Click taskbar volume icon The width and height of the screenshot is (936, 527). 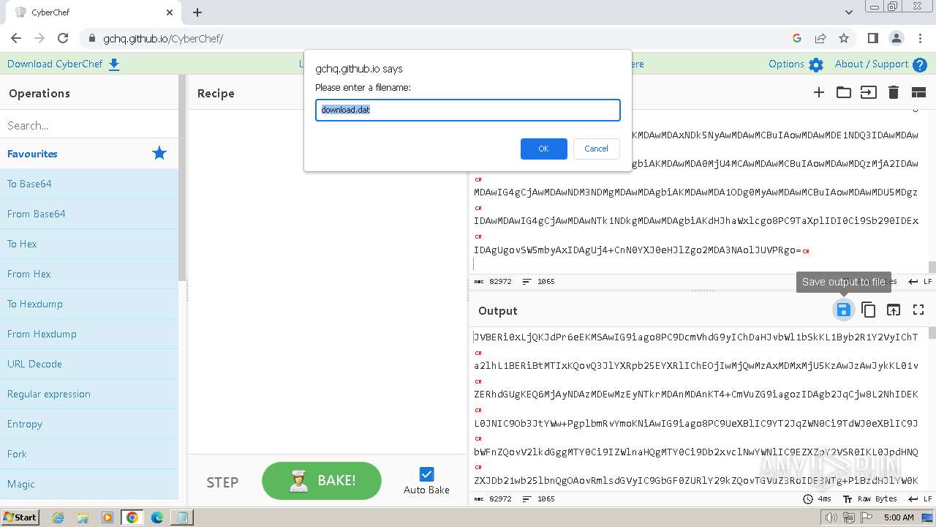pos(831,517)
